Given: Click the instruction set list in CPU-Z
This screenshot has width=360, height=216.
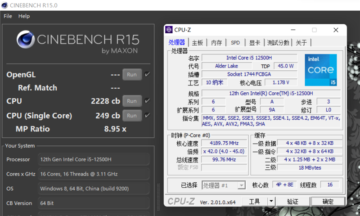Looking at the screenshot, I should [x=271, y=121].
